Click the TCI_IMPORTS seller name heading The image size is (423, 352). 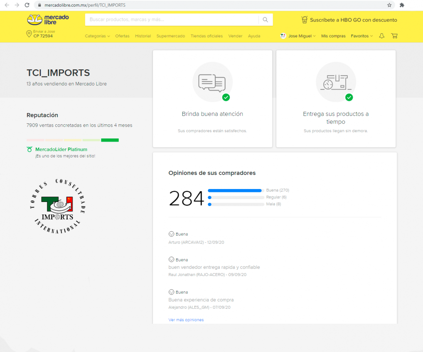point(58,73)
